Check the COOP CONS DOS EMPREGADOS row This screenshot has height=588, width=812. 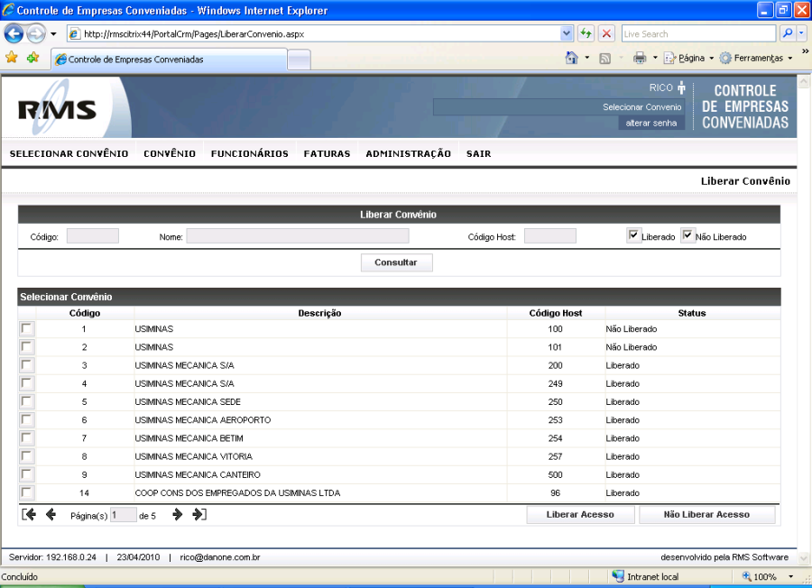tap(26, 492)
